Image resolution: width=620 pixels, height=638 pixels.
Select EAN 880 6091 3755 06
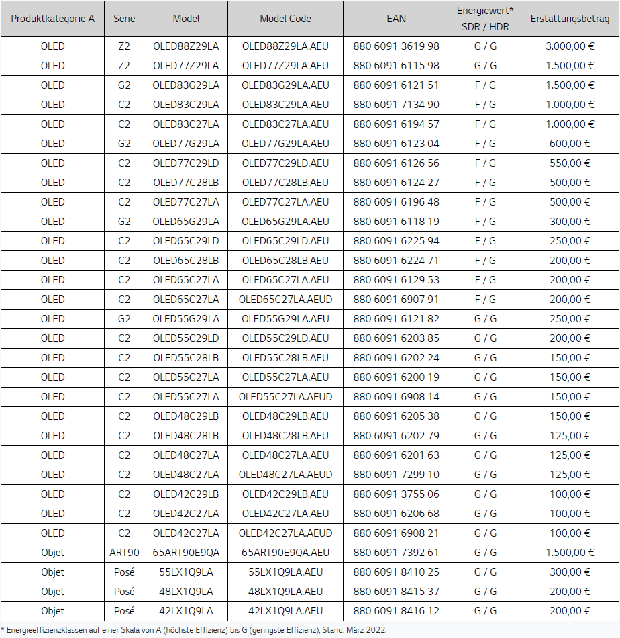(396, 495)
